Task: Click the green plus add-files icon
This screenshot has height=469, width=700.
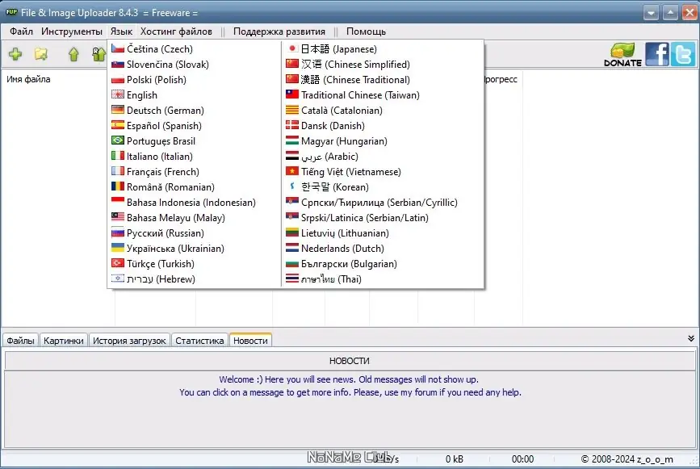Action: pos(15,54)
